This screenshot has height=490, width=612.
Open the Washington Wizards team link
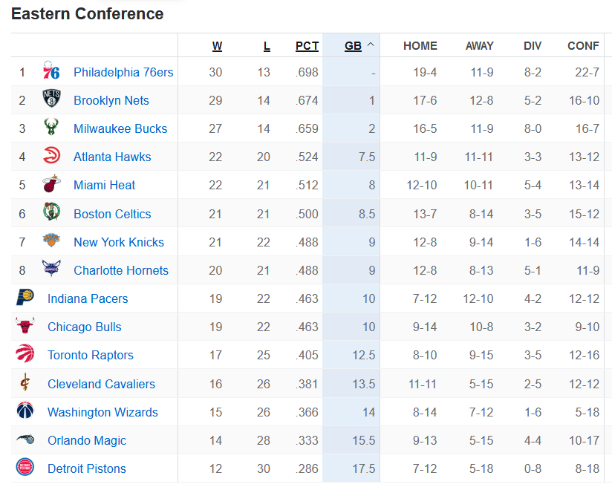[102, 412]
